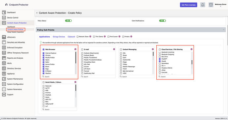Switch to the Storage Devices tab
Viewport: 228px width, 120px height.
pyautogui.click(x=59, y=37)
